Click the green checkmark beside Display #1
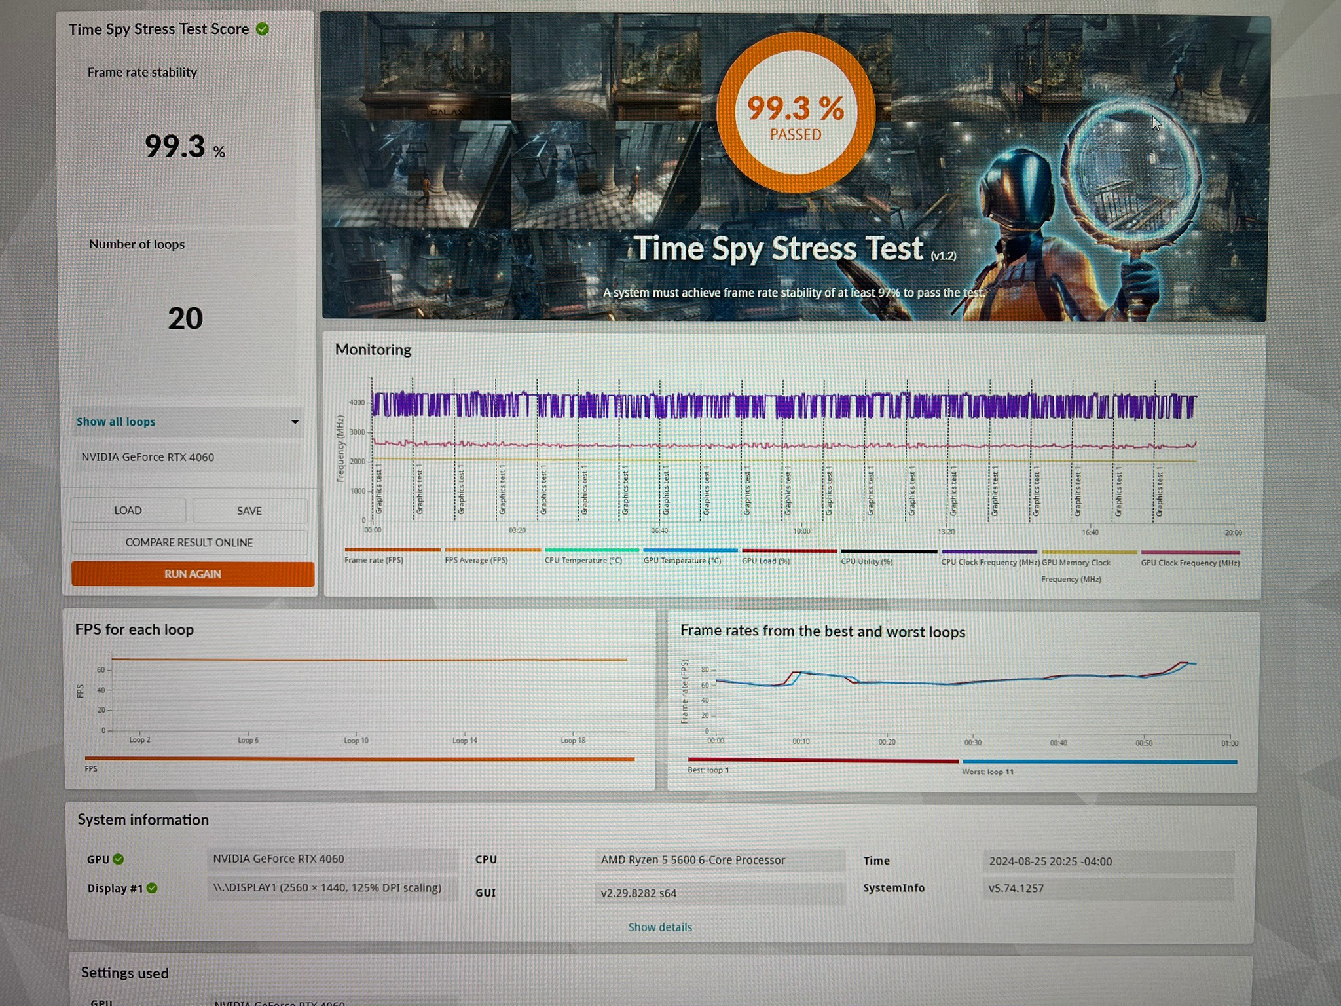Screen dimensions: 1341x1006 (x=152, y=888)
